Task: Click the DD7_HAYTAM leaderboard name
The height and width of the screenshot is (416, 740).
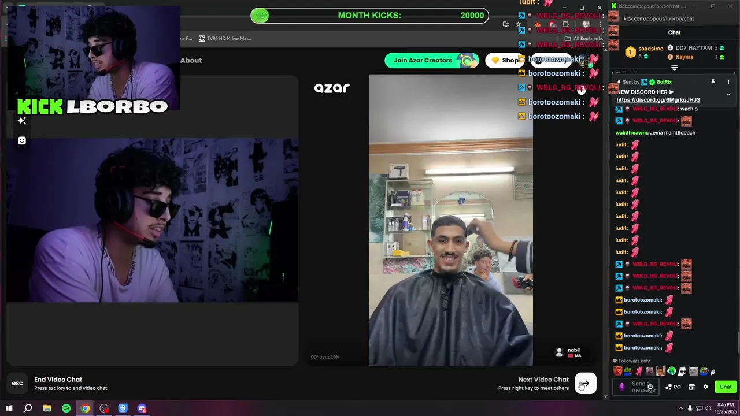Action: click(694, 48)
